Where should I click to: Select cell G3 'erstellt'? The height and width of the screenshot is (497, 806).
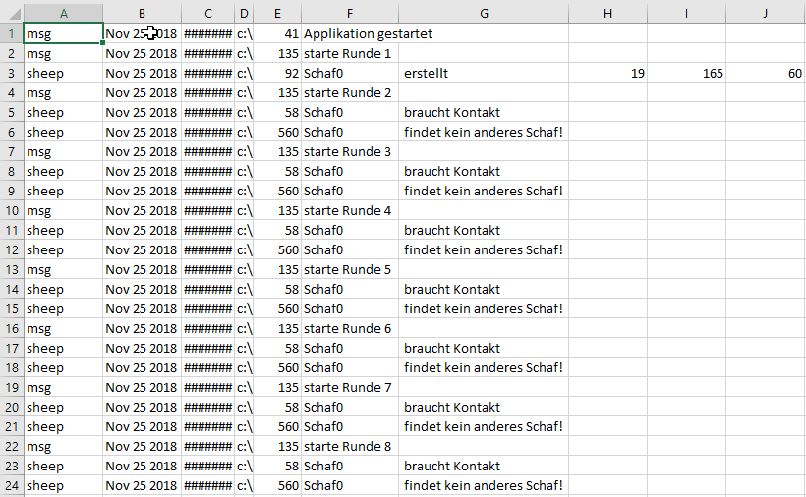pyautogui.click(x=485, y=73)
